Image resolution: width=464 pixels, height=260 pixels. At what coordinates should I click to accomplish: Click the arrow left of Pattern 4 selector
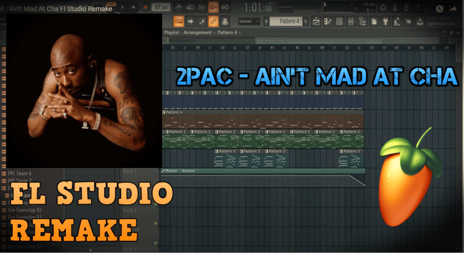pos(266,21)
